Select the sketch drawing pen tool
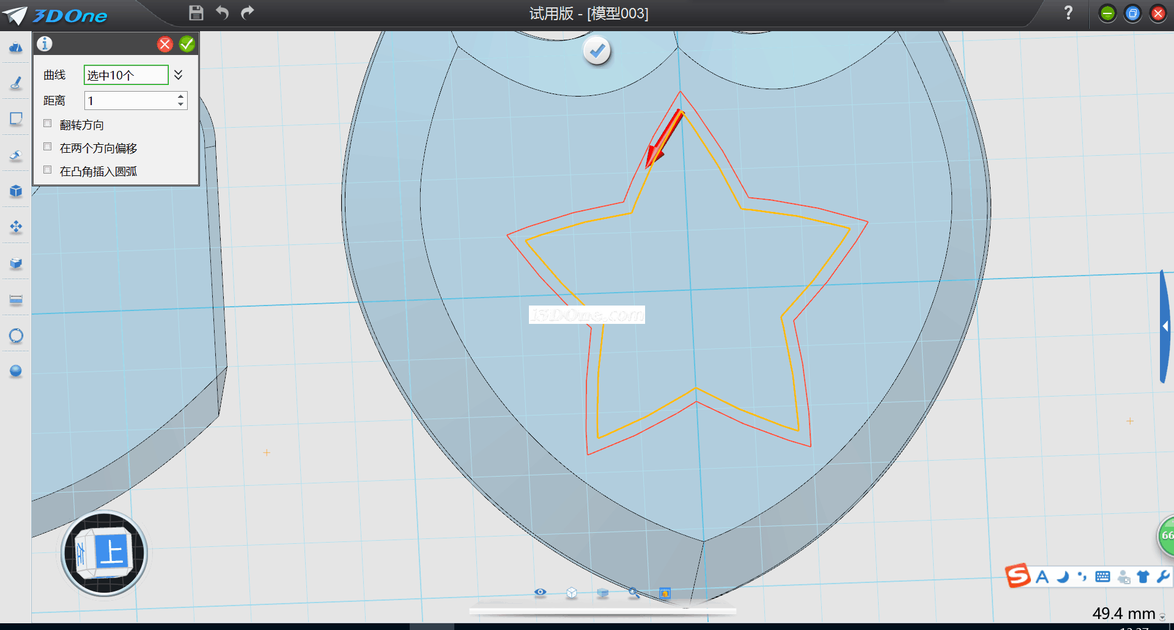Viewport: 1174px width, 630px height. (16, 83)
